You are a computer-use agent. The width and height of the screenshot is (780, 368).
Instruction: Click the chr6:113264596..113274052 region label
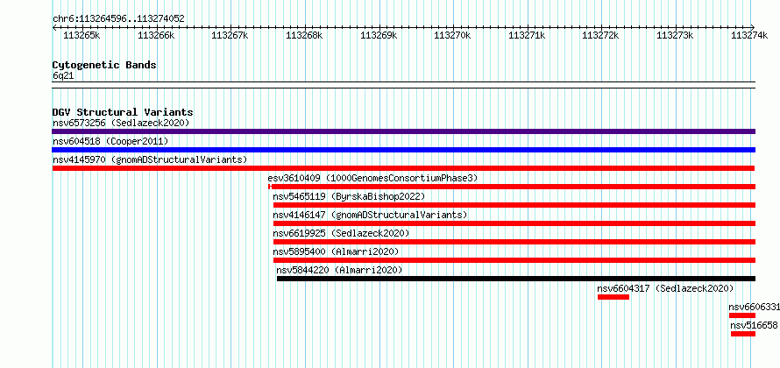118,19
